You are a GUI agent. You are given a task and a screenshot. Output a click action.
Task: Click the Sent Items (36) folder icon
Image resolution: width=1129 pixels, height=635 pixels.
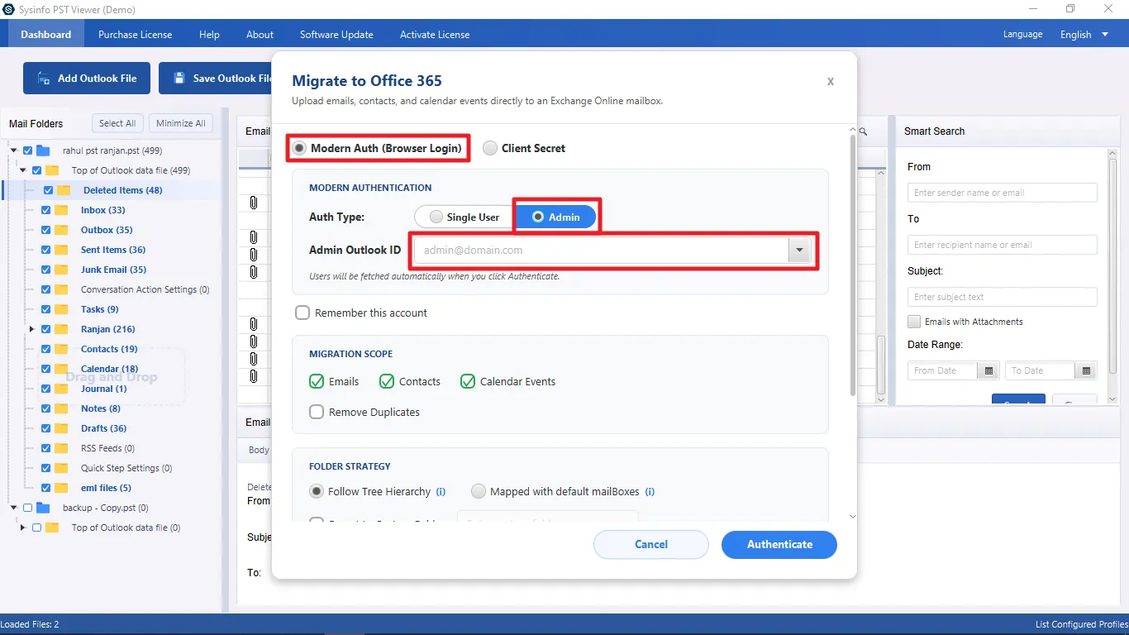point(61,250)
